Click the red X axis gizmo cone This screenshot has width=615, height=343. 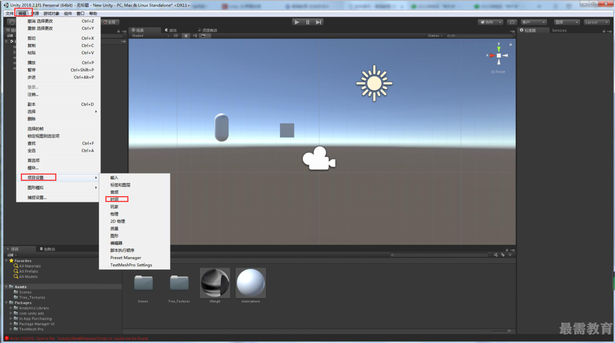[492, 56]
